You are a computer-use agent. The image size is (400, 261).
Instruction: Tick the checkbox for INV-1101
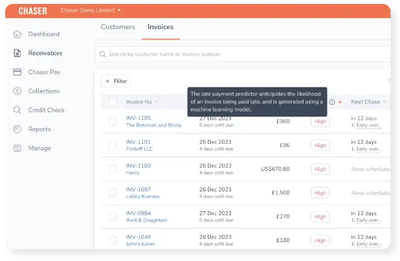(113, 145)
